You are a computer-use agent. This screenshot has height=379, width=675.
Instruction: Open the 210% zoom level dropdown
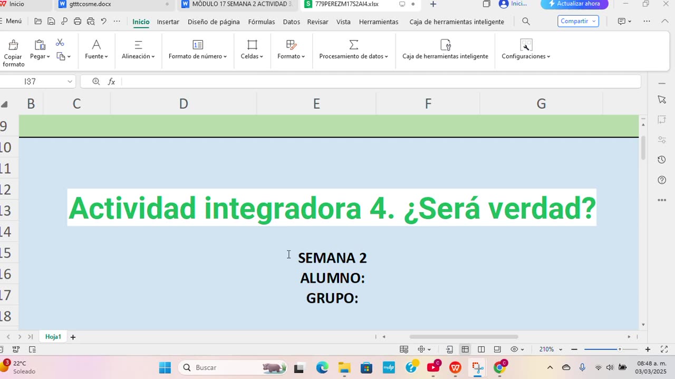(551, 350)
